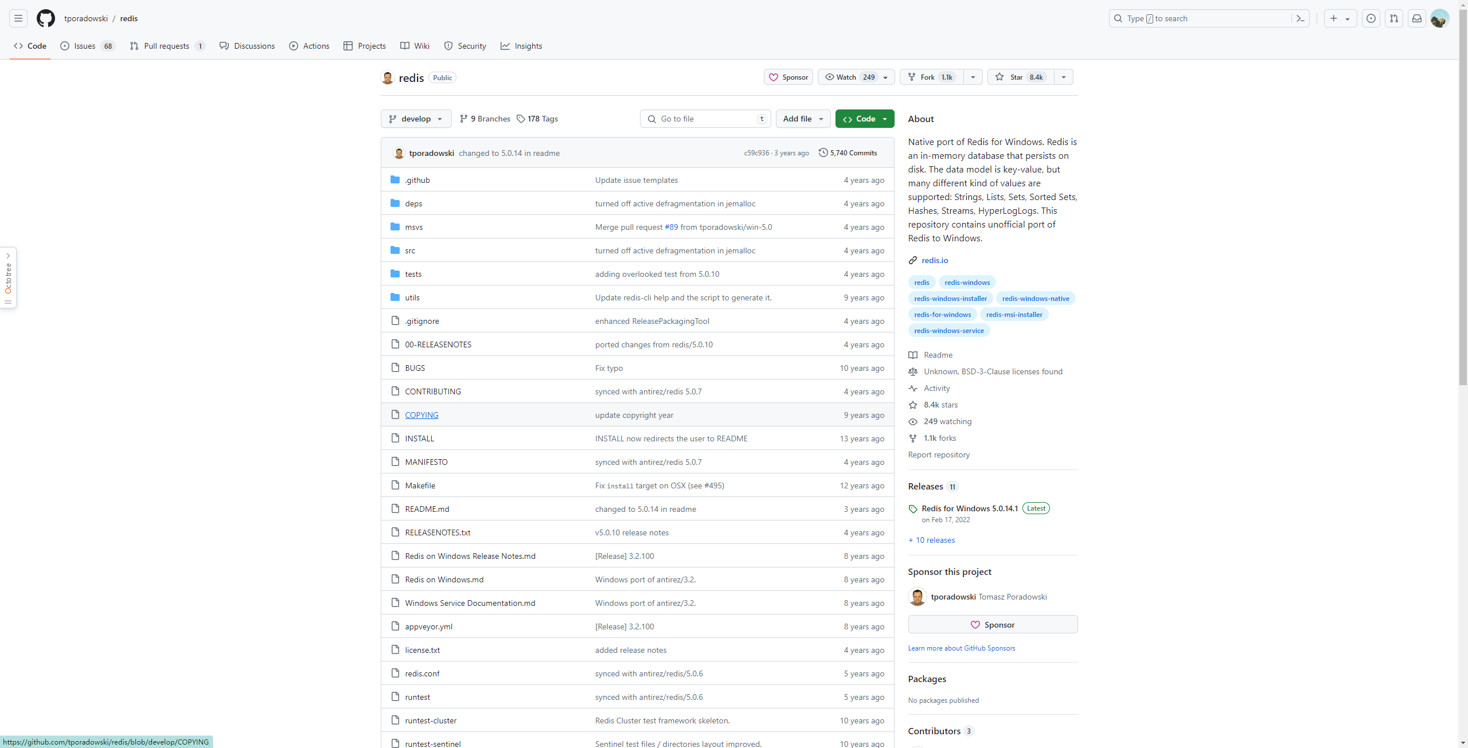Click the GitHub logo icon
The width and height of the screenshot is (1468, 748).
pos(46,18)
